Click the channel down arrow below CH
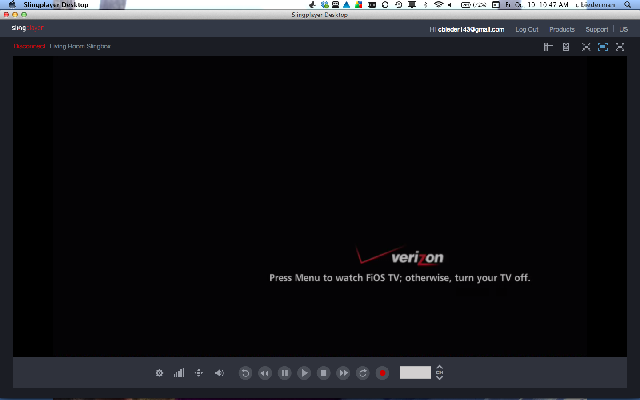The image size is (640, 400). [440, 378]
